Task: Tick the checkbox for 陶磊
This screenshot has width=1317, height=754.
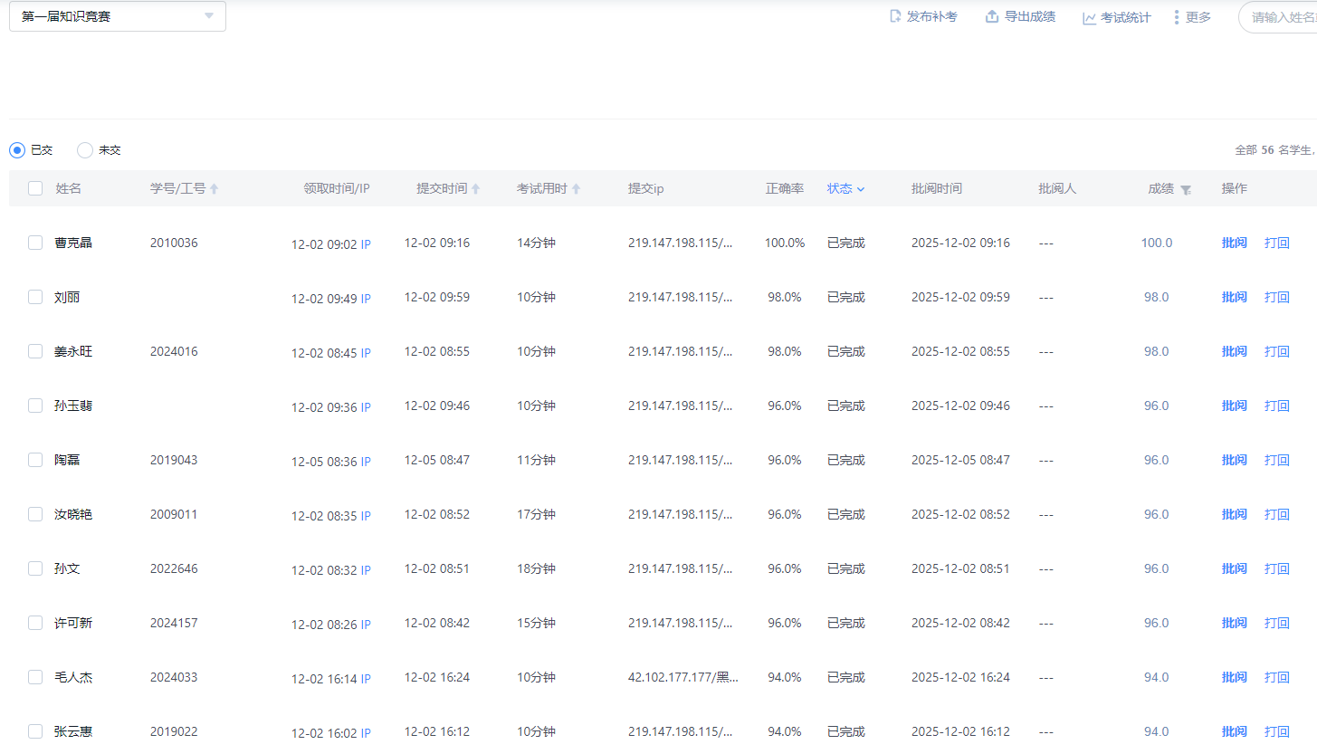Action: coord(35,460)
